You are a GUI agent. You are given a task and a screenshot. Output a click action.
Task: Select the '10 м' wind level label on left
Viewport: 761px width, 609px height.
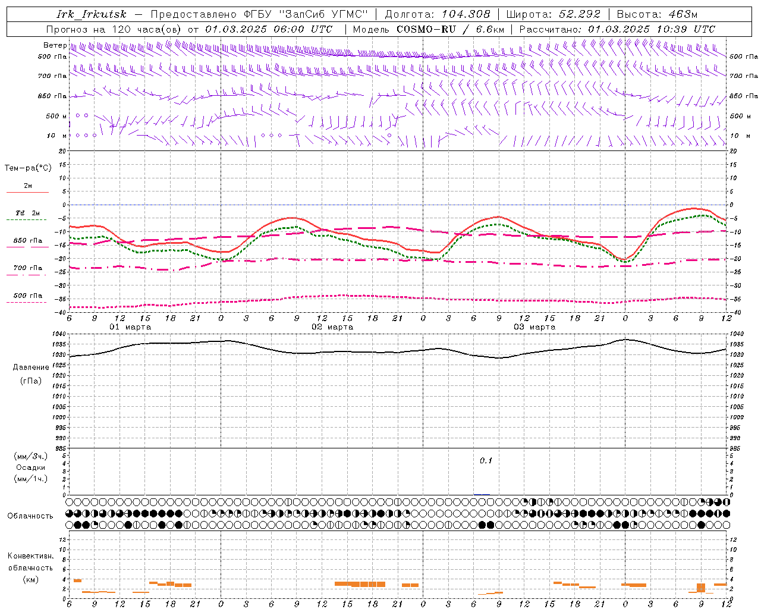(57, 136)
